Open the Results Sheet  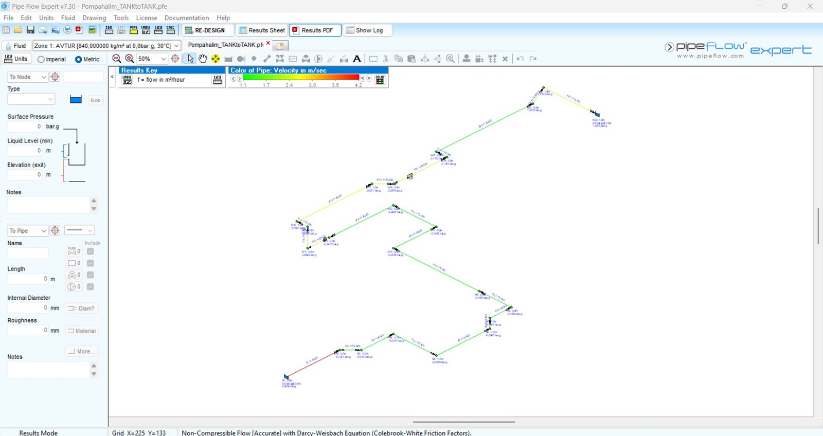[x=262, y=30]
